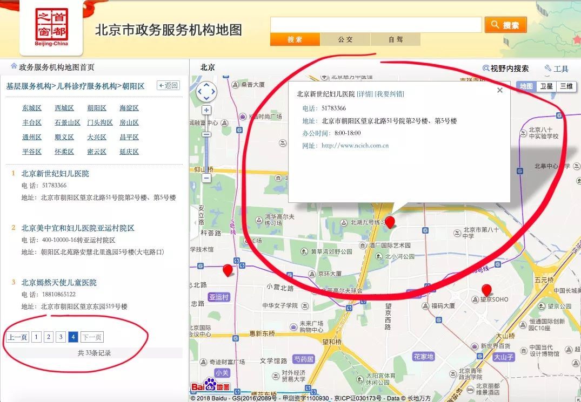Click the search text input box
The image size is (581, 402).
pyautogui.click(x=376, y=25)
